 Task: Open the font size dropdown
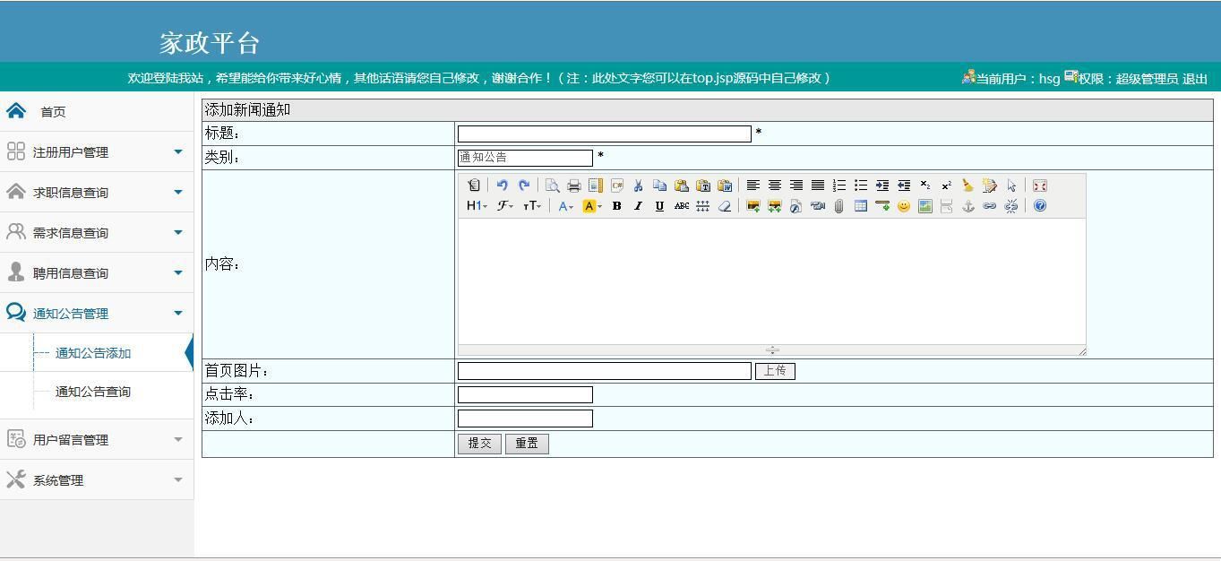tap(532, 206)
